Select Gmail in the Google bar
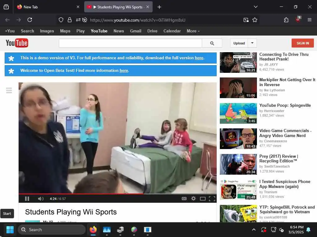This screenshot has height=237, width=317. [136, 31]
